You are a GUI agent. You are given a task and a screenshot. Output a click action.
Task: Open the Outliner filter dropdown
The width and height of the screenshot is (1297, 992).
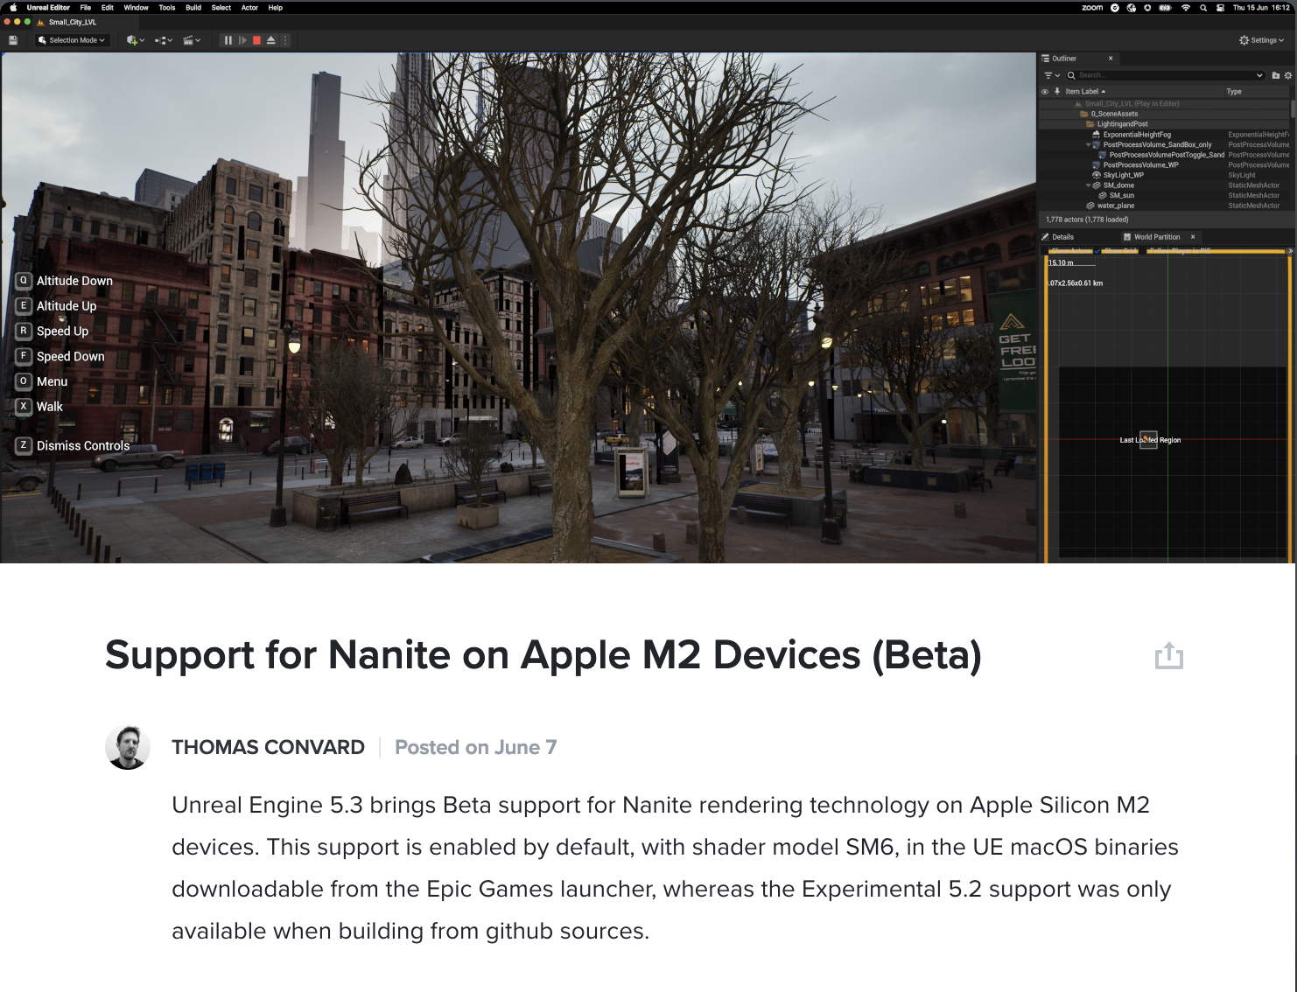pos(1052,75)
